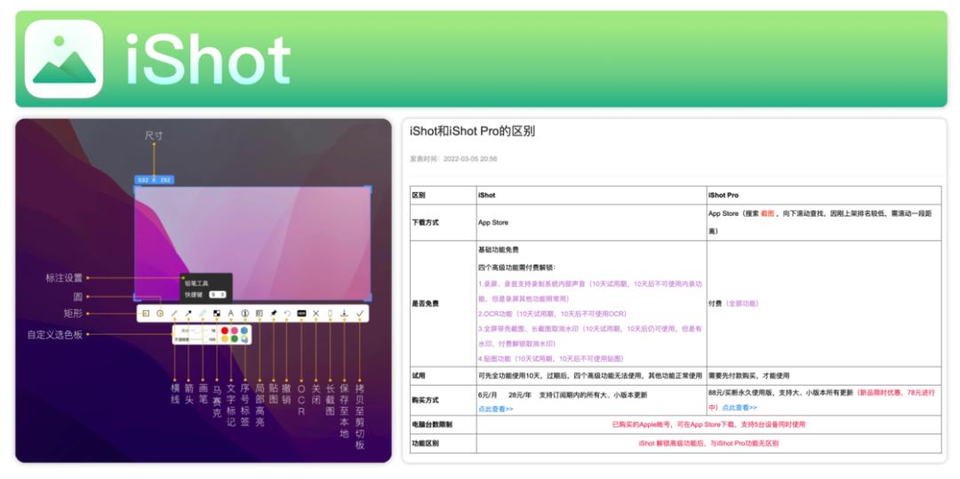The image size is (960, 479).
Task: Click the 是否免费 row label
Action: point(426,303)
